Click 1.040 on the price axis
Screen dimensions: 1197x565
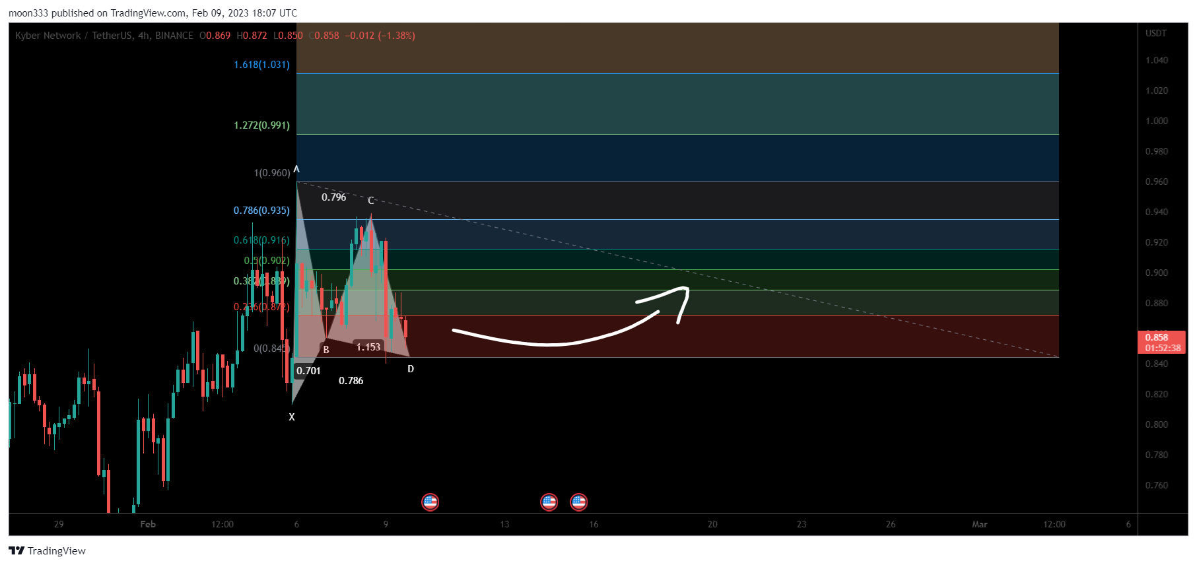click(1157, 60)
